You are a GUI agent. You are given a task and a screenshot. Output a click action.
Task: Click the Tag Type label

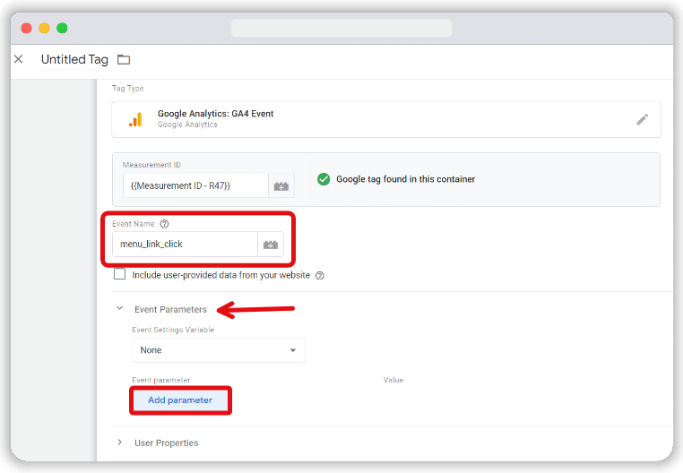(x=127, y=89)
